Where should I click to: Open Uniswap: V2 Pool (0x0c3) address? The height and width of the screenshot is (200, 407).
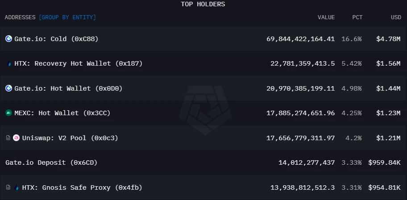(70, 138)
